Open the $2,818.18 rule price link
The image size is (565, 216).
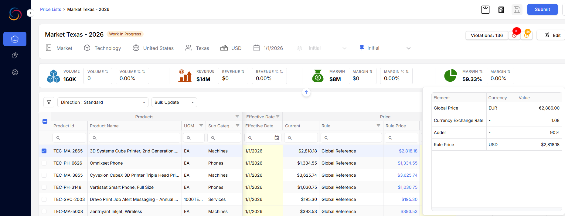point(408,151)
